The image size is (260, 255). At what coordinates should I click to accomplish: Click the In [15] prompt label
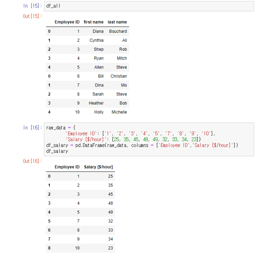(32, 6)
